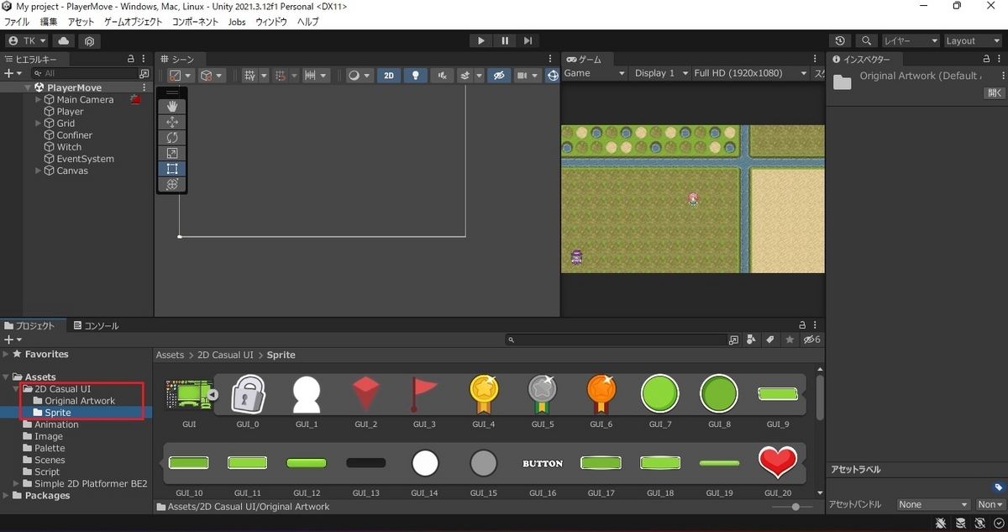Click the global search magnifier icon

coord(866,40)
